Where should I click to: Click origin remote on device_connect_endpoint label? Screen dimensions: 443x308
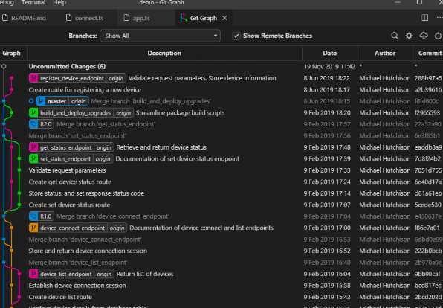coord(117,228)
